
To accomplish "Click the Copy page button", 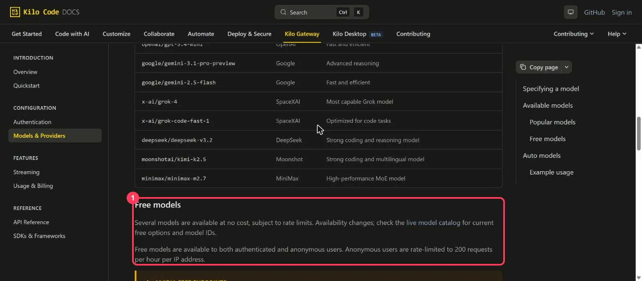I will (539, 67).
